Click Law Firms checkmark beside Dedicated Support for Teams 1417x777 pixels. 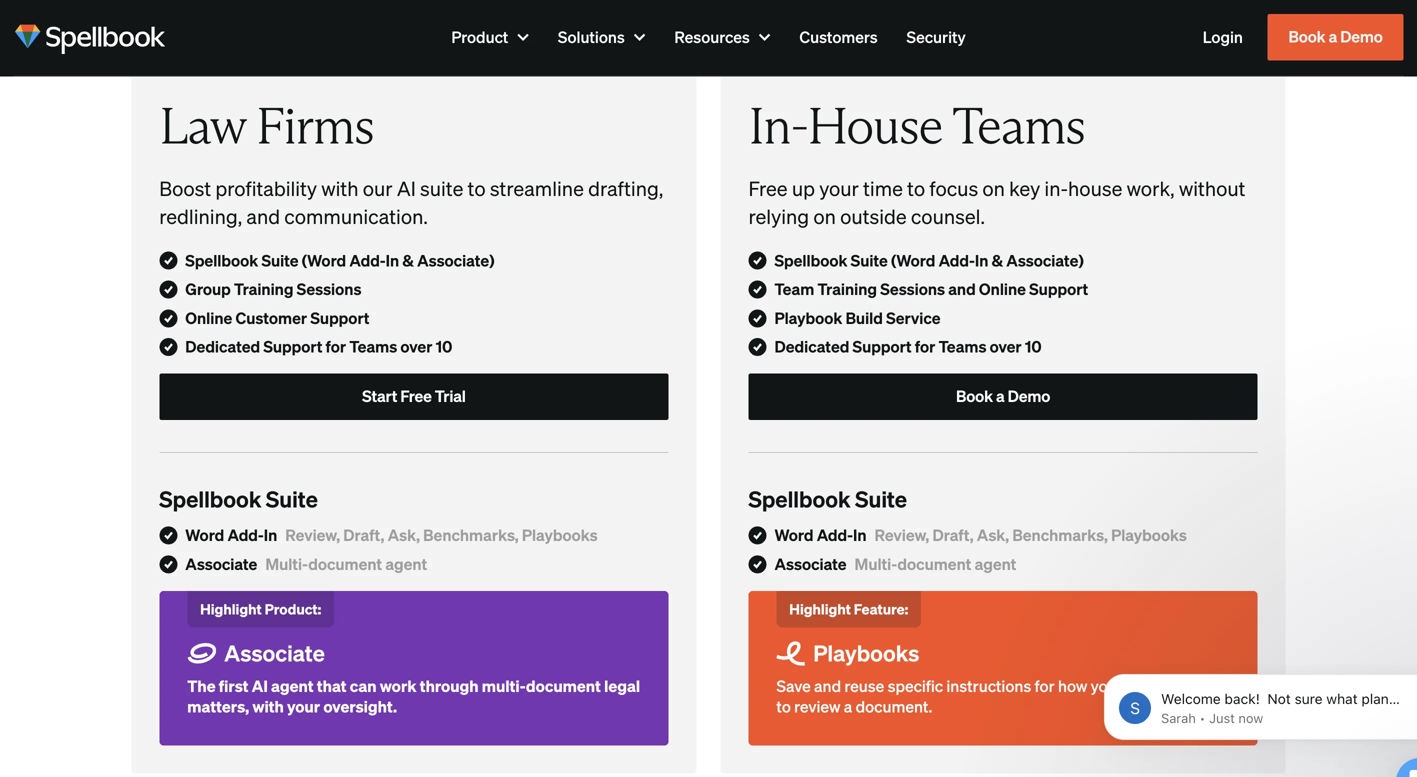168,347
